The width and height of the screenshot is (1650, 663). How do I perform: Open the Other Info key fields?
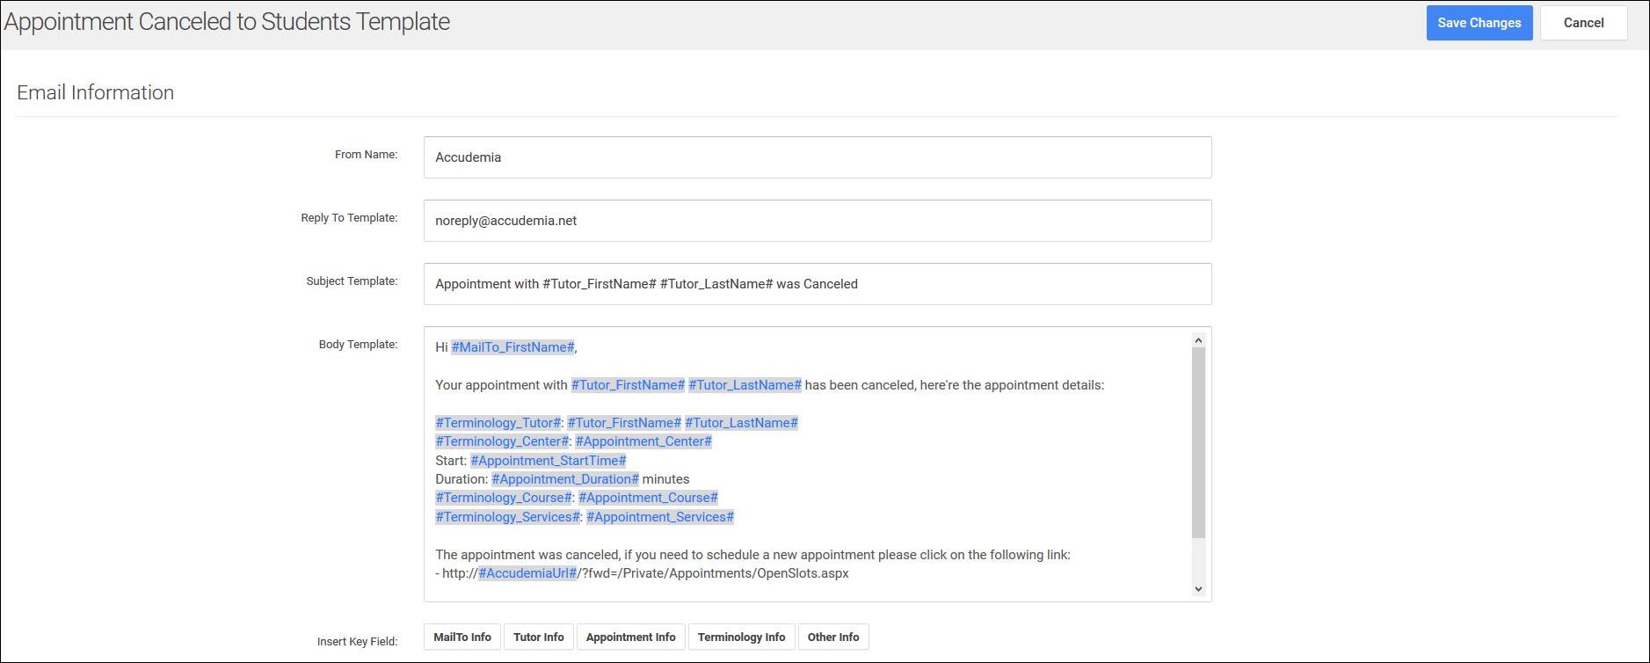(833, 637)
